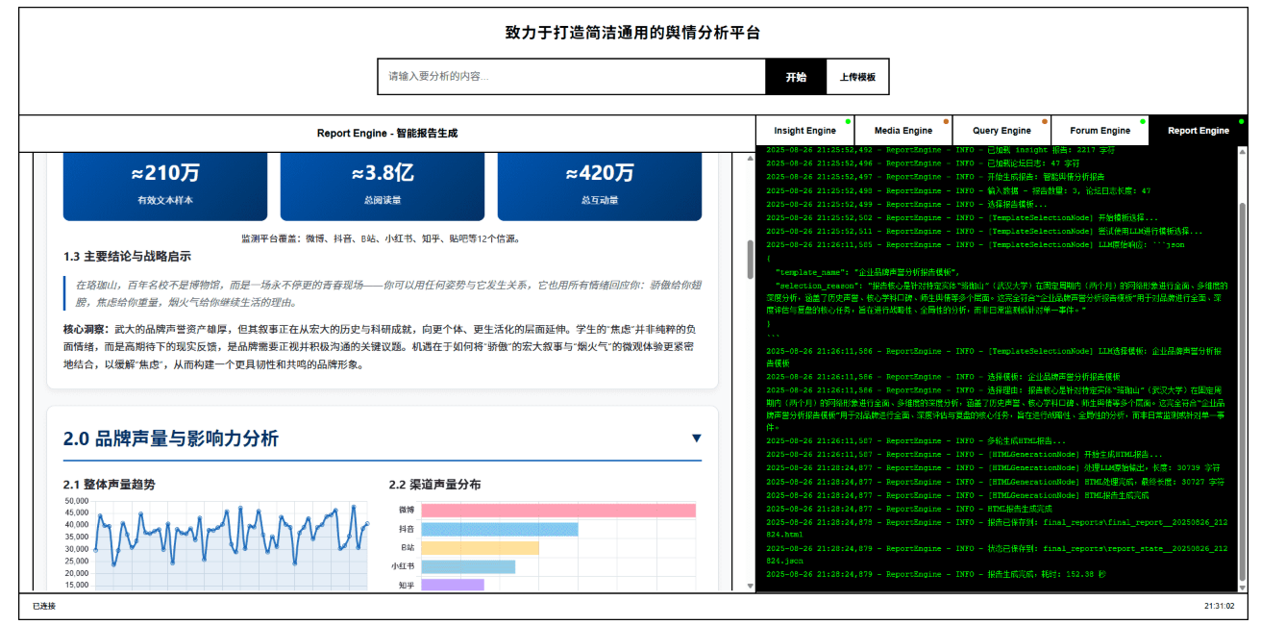Click the report panel vertical scrollbar thumb

tap(751, 260)
